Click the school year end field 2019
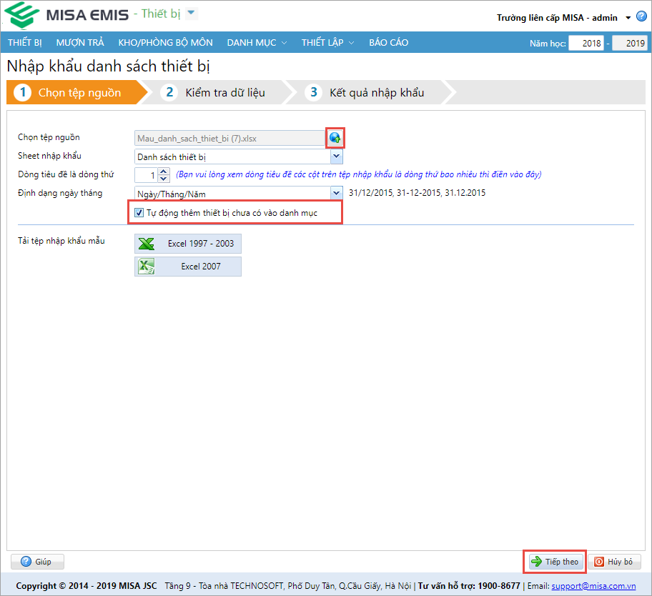The image size is (652, 596). tap(630, 43)
